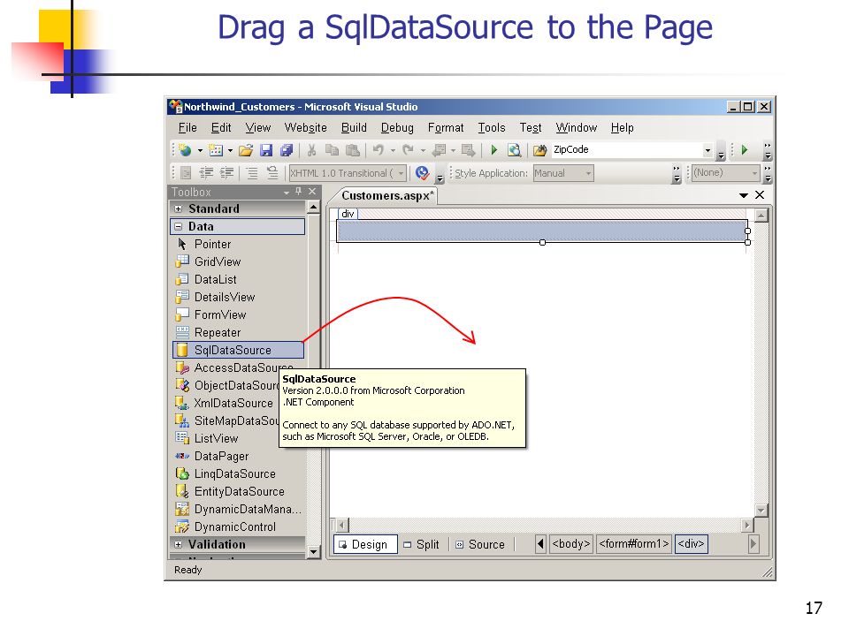Select the ListView control in Toolbox

pos(226,439)
